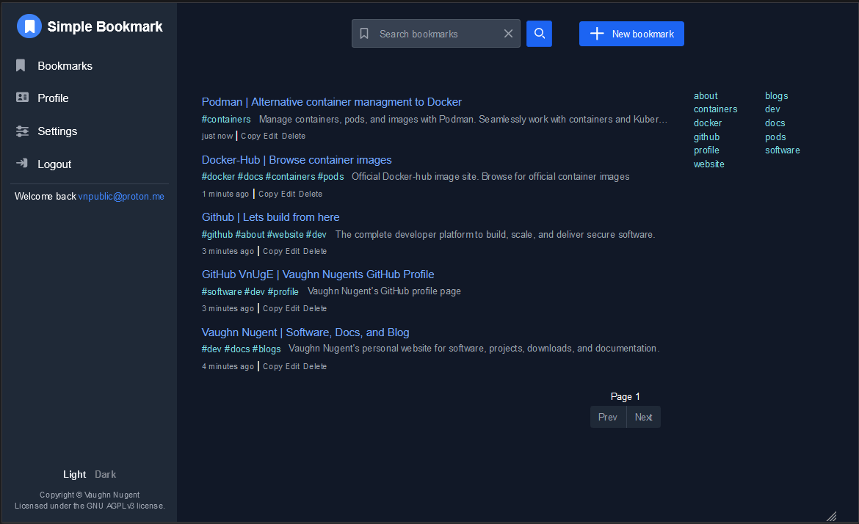Copy the Github Lets build bookmark
859x524 pixels.
[x=273, y=251]
